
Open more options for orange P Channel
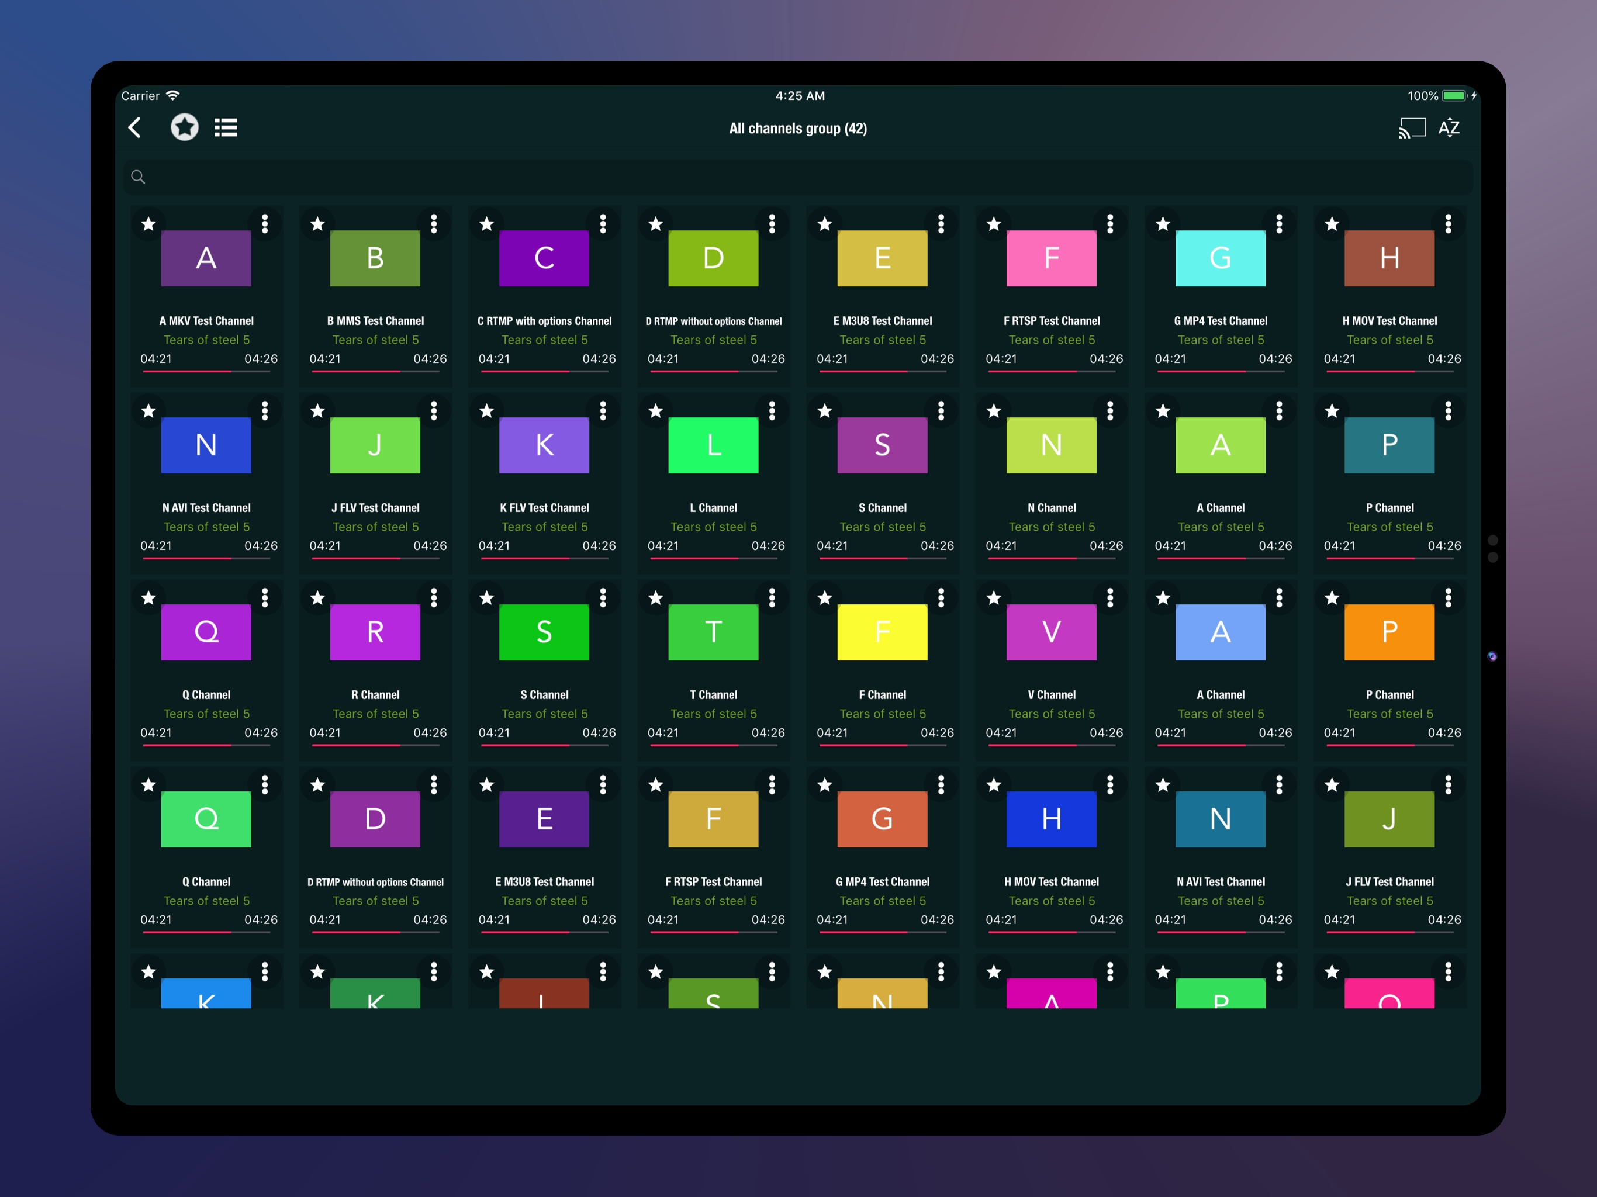(1447, 598)
